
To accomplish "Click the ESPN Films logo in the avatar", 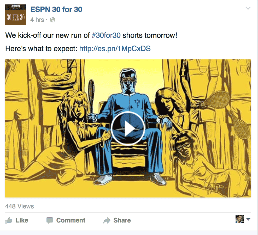I will pyautogui.click(x=16, y=7).
